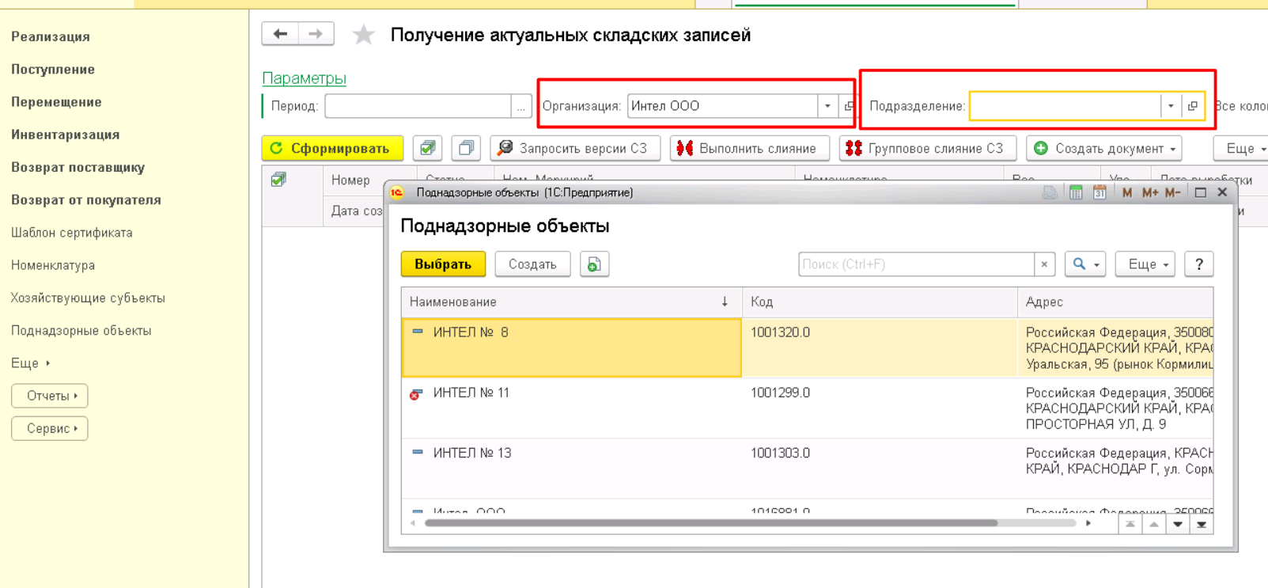Click the checkmark icon in table header
This screenshot has height=588, width=1268.
pos(278,180)
